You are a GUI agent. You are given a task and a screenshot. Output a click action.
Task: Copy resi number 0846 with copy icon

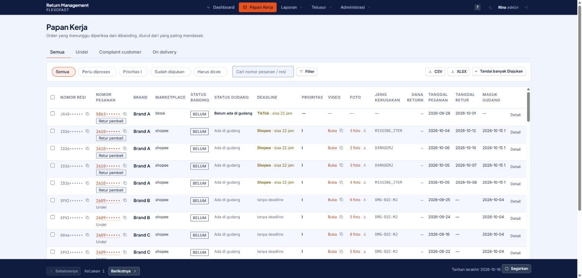coord(87,235)
